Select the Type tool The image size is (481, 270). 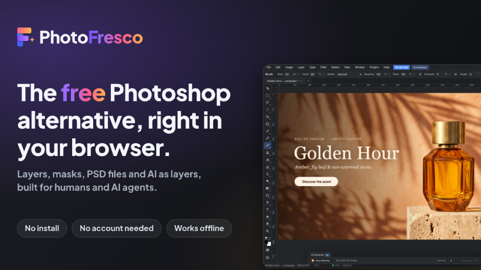268,210
